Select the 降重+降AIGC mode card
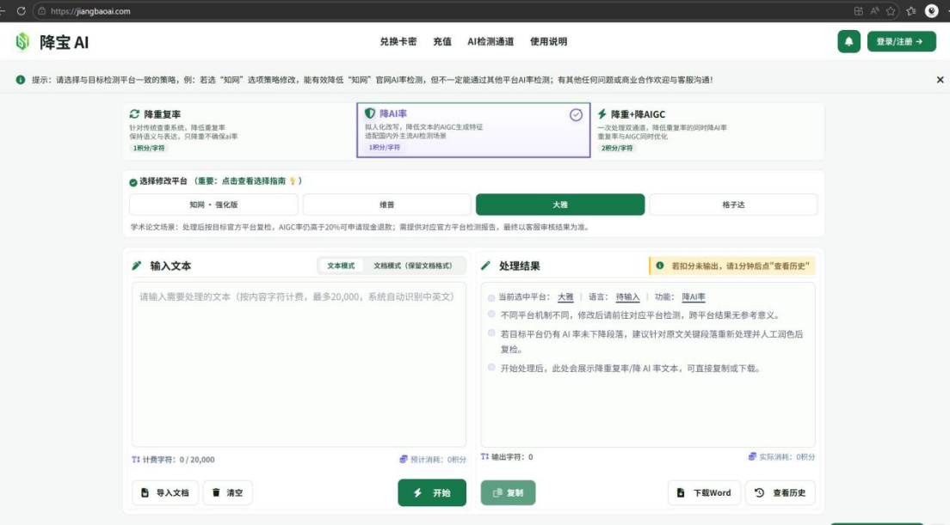This screenshot has width=950, height=525. tap(707, 131)
